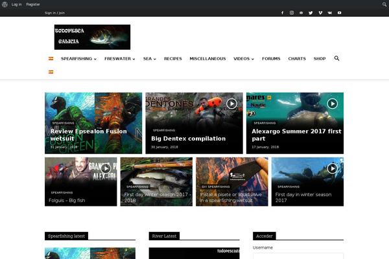
Task: Click the DIY SPEARFISHING category tag
Action: coord(216,186)
